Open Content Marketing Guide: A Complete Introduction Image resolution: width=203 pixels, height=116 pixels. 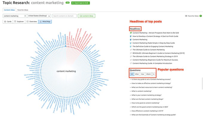tap(152, 63)
